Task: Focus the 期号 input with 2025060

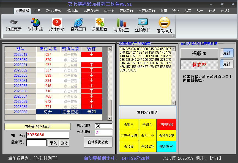Action: click(48, 135)
